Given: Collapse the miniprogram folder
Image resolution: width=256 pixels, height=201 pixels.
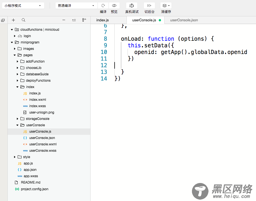Looking at the screenshot, I should (x=12, y=42).
